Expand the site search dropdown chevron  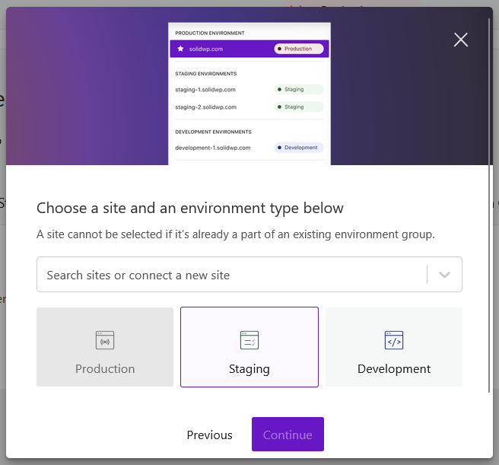445,275
